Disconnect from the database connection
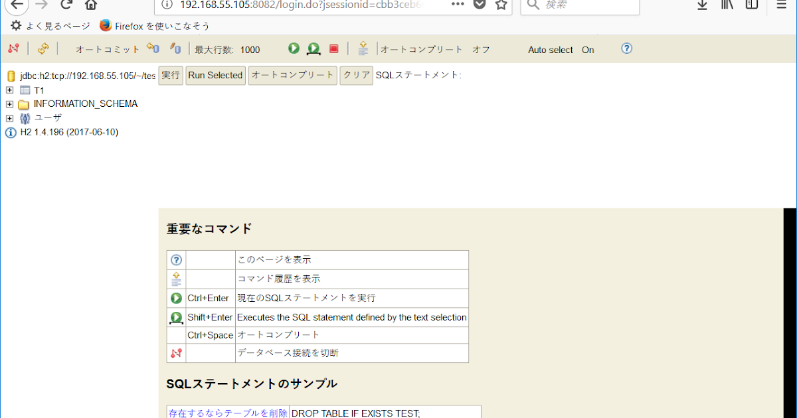 point(13,49)
